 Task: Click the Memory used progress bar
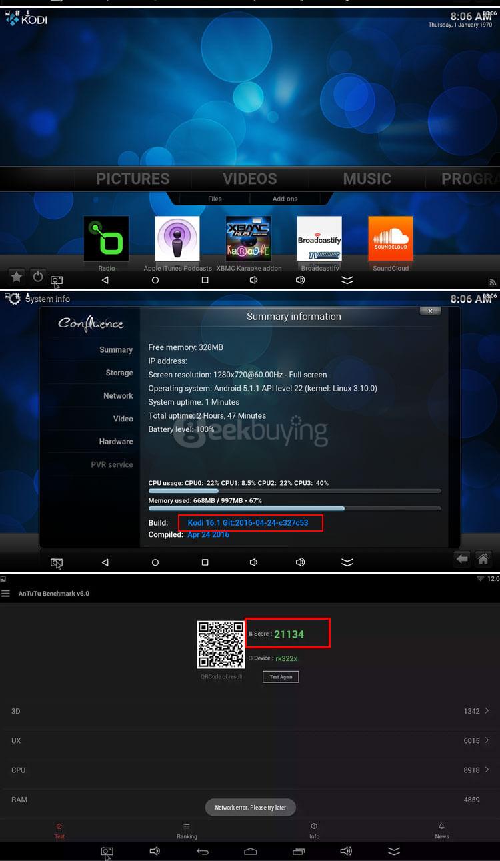click(295, 508)
